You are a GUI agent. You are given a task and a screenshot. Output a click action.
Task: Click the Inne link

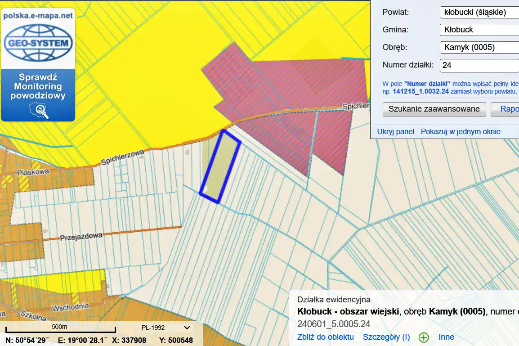tap(446, 337)
